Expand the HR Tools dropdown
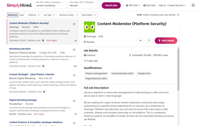This screenshot has width=202, height=126. tap(133, 5)
